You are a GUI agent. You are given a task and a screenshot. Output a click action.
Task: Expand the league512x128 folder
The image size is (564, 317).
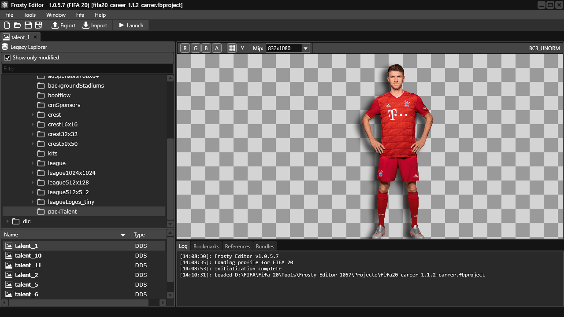click(x=33, y=183)
